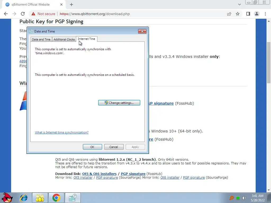Click scrollbar down arrow of webpage

[x=269, y=190]
